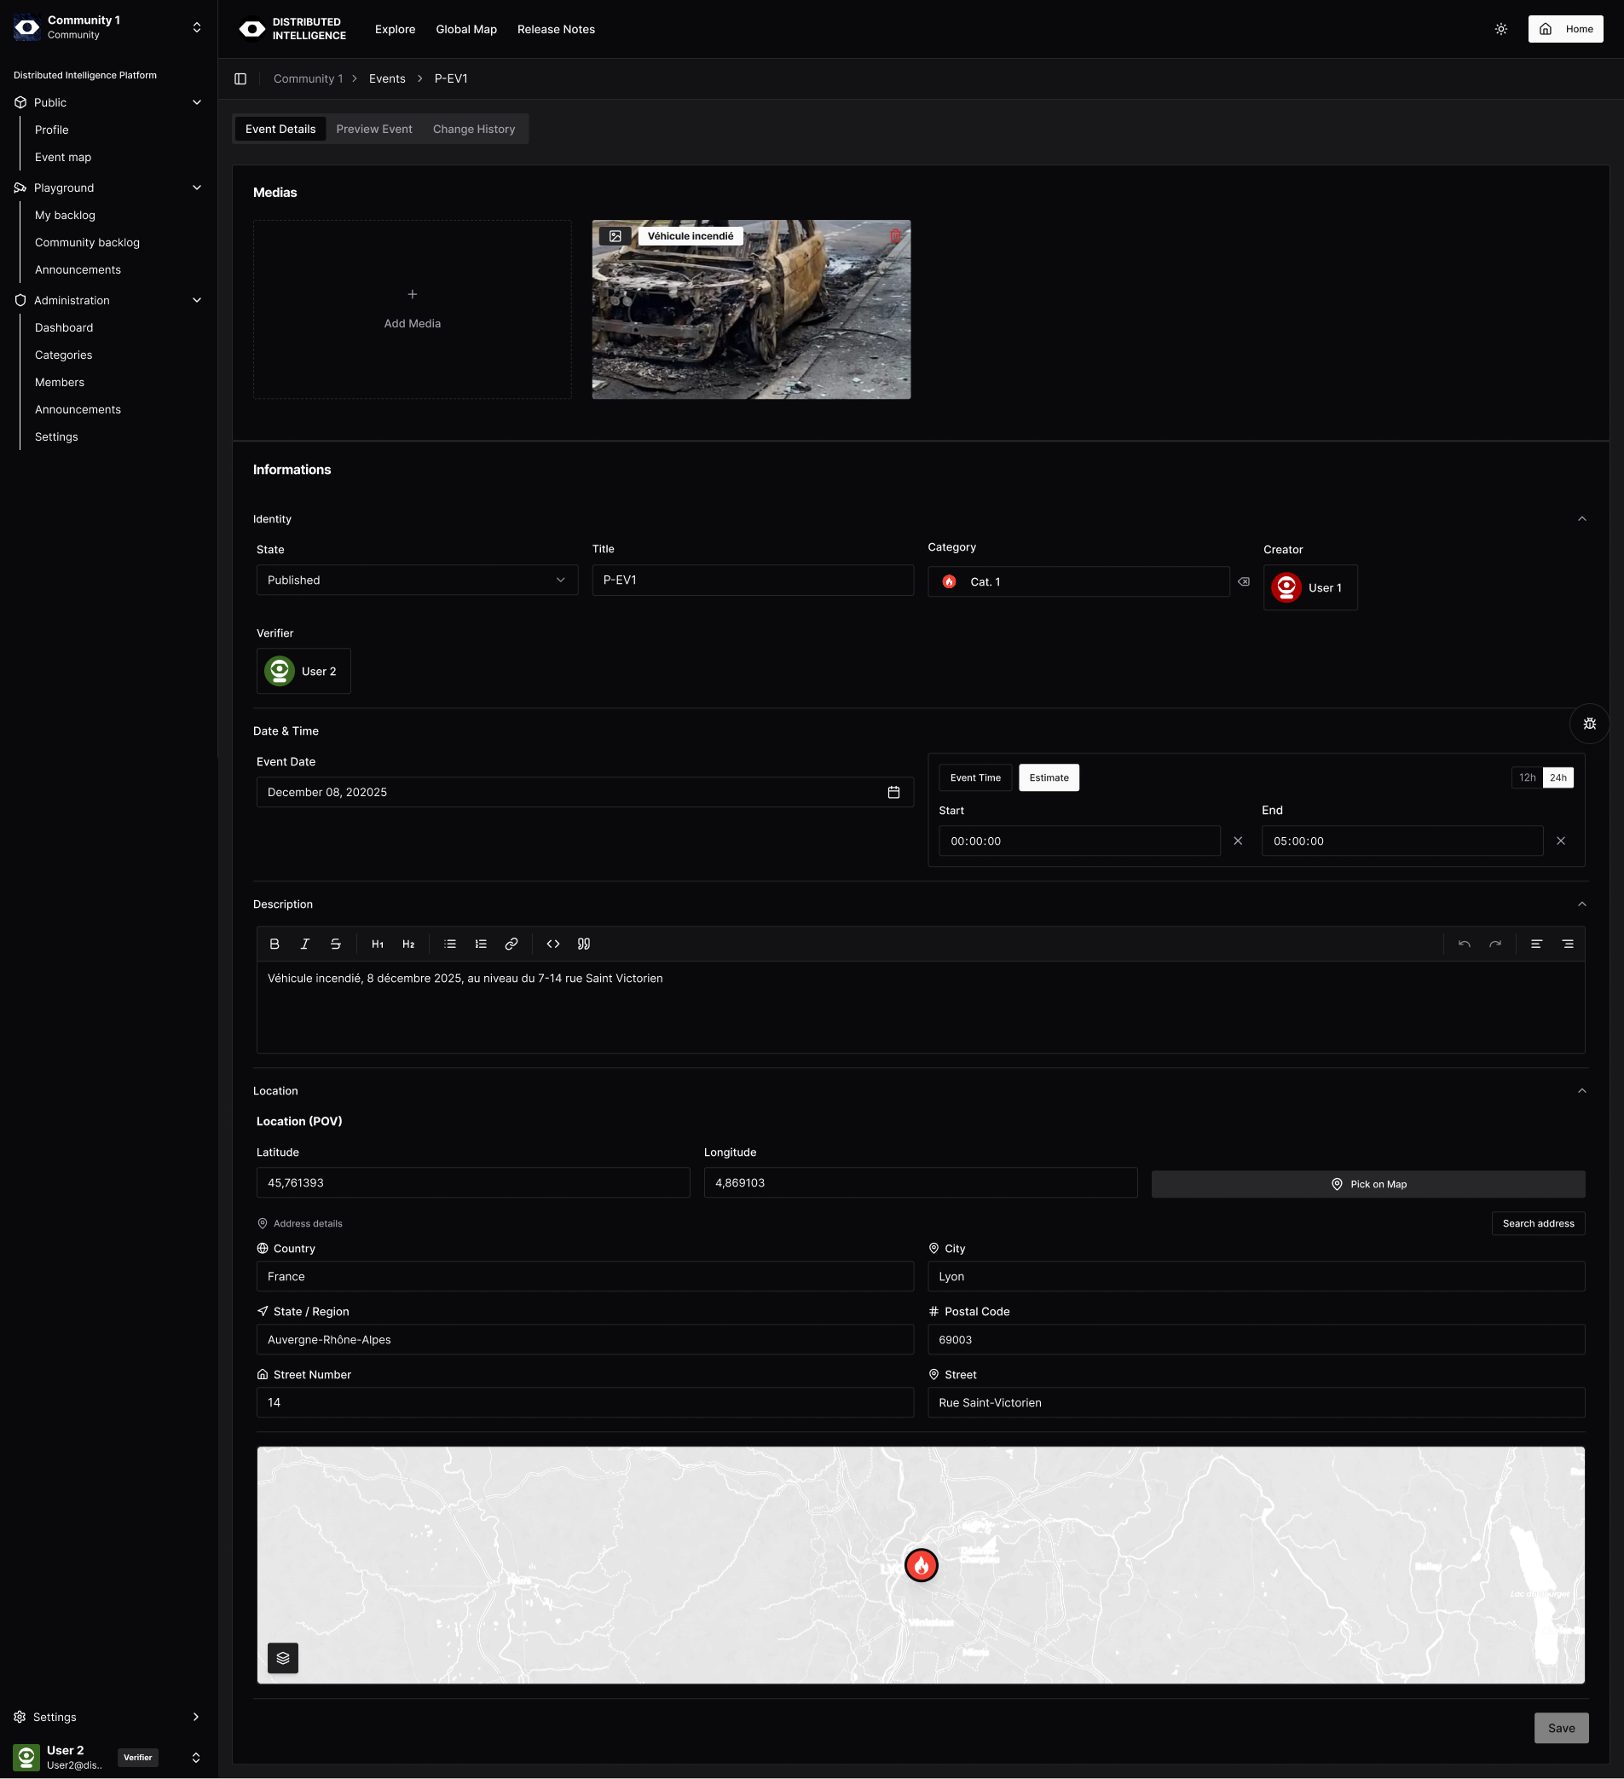Insert blockquote in description editor

[583, 944]
